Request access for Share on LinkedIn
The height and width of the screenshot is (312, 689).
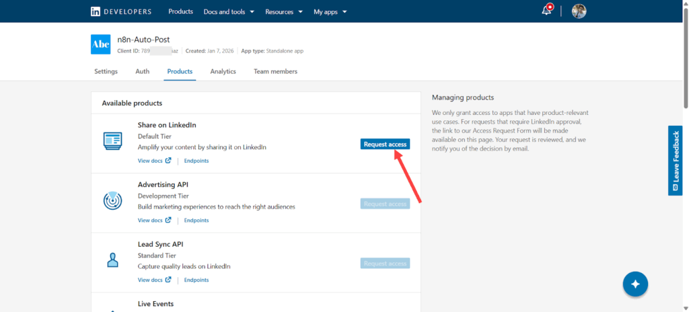(385, 145)
